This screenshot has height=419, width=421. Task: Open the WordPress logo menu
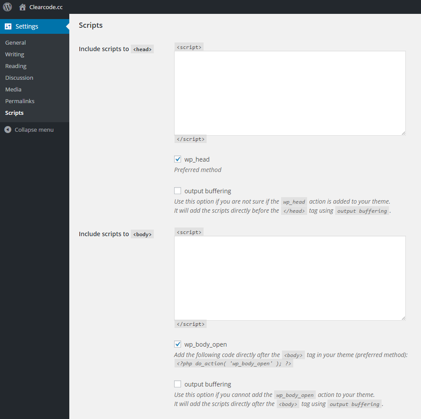pos(7,6)
